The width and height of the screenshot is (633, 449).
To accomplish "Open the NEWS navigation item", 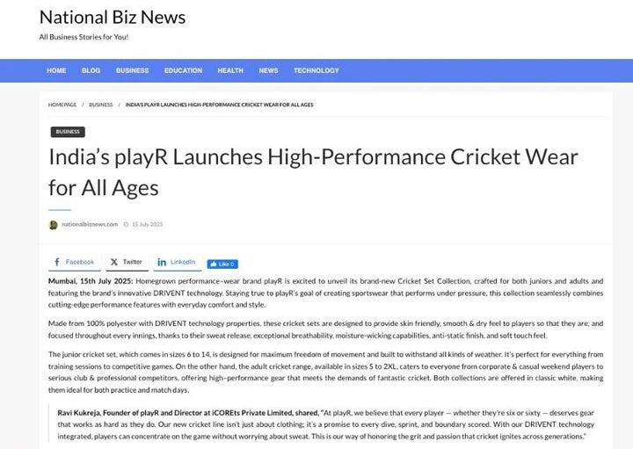I will pos(268,70).
